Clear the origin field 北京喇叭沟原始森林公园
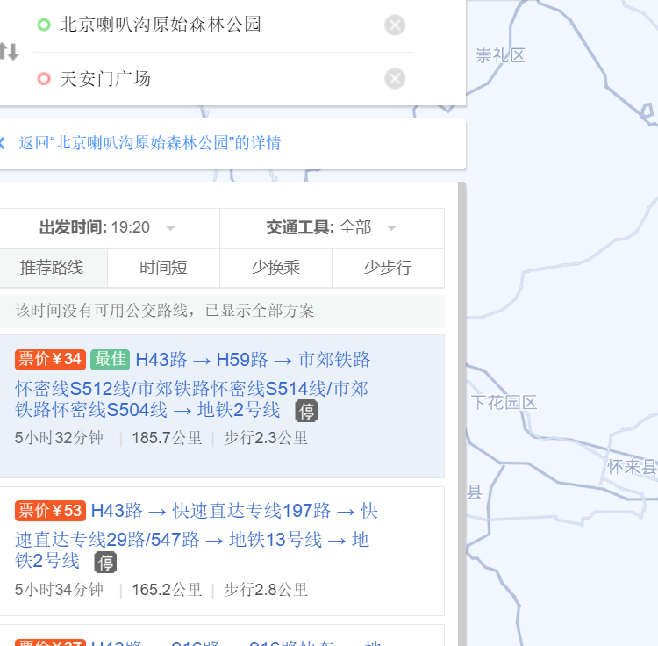658x646 pixels. coord(395,25)
